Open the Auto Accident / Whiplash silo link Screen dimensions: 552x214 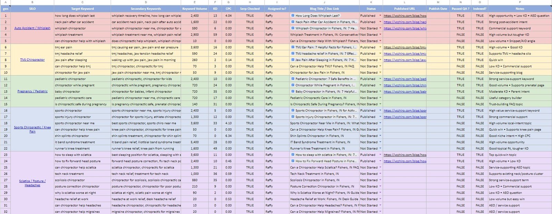pos(32,28)
